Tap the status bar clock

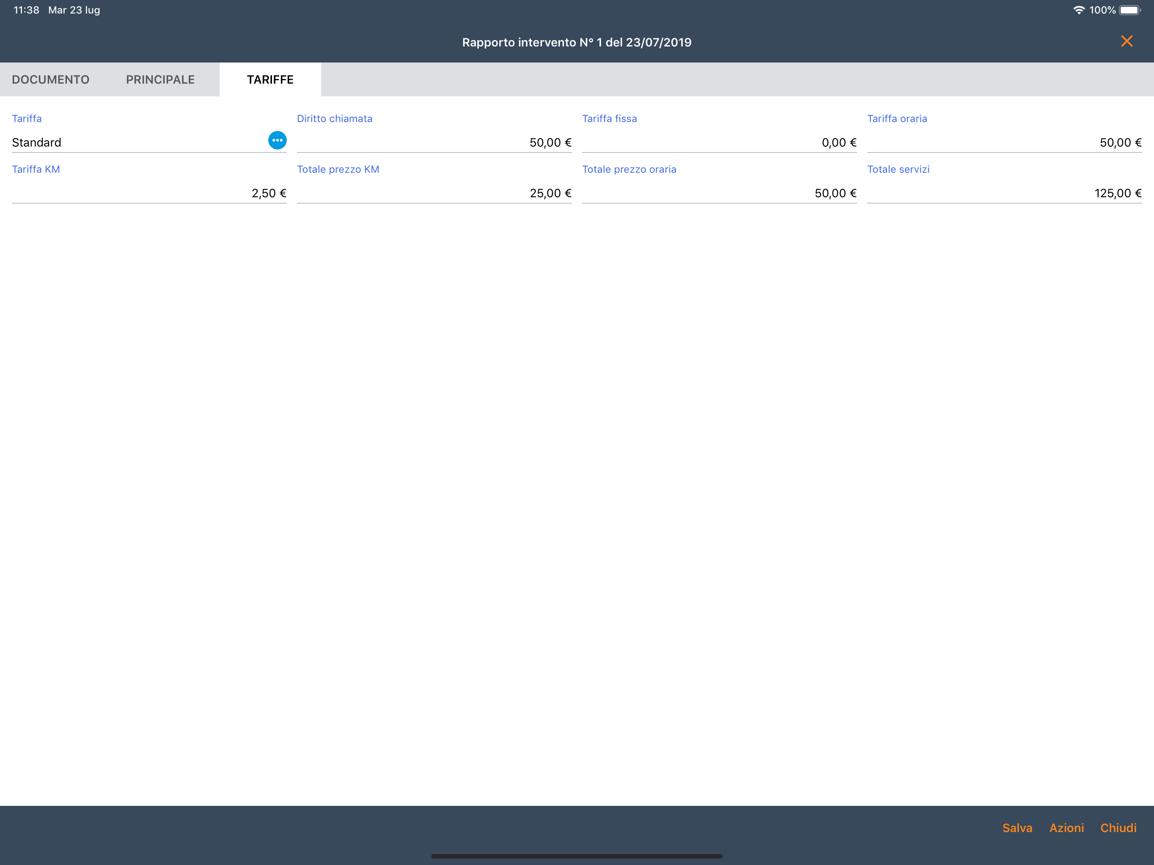(26, 10)
